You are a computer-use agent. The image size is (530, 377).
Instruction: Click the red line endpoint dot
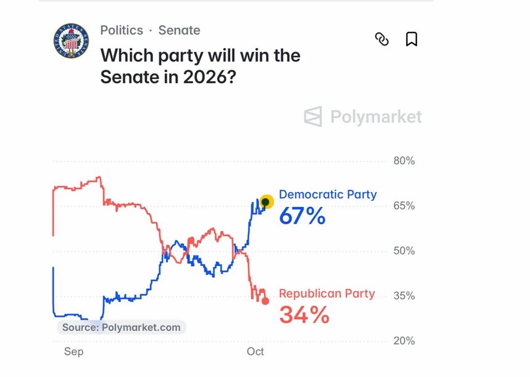tap(265, 301)
